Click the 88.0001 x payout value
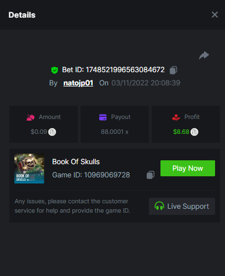 coord(115,132)
